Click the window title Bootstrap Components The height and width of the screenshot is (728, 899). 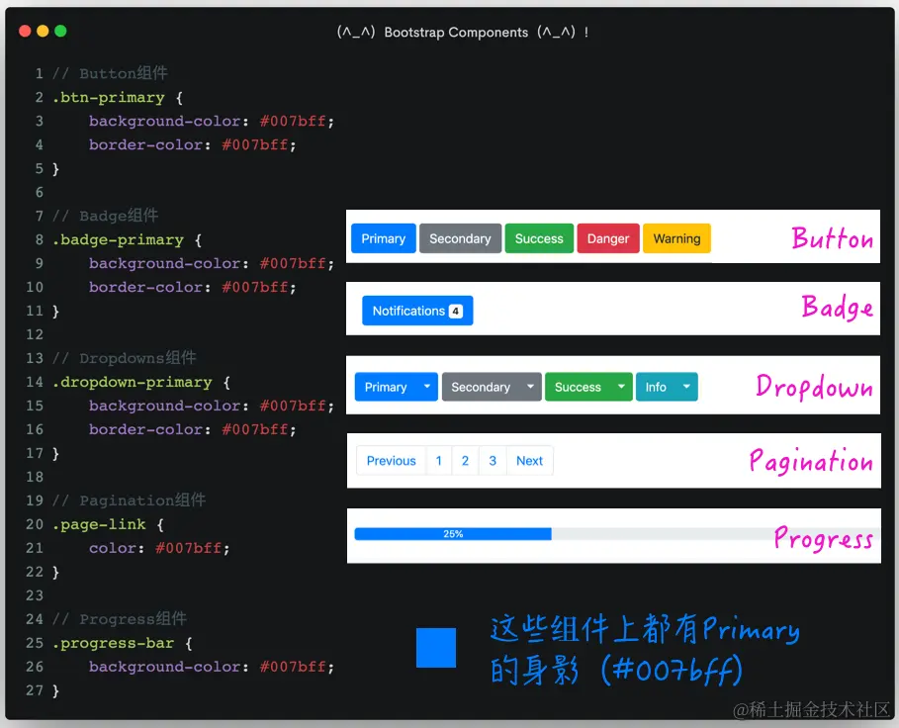(456, 32)
